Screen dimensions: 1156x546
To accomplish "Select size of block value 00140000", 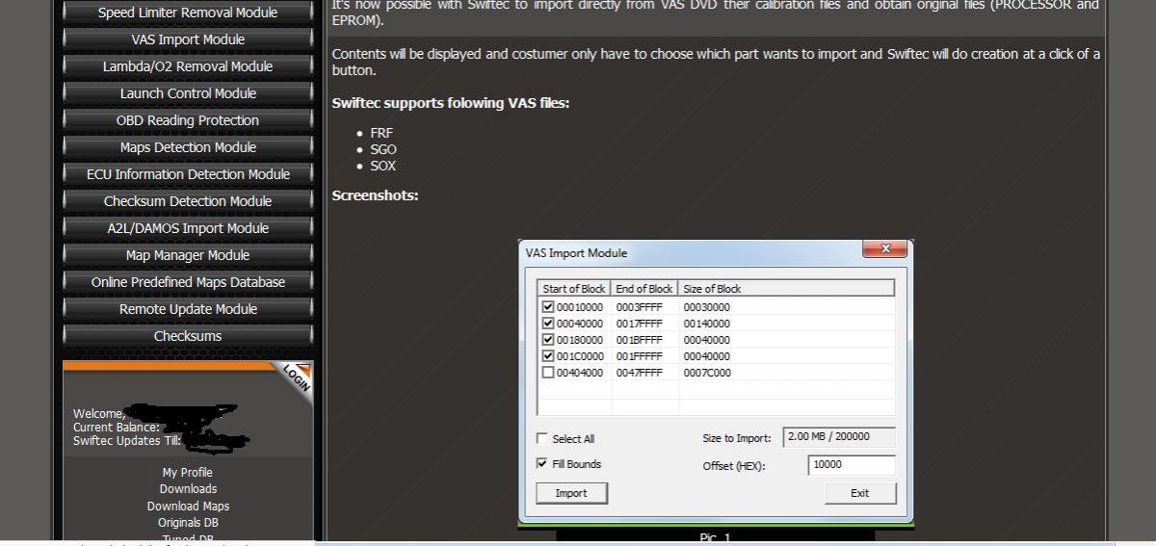I will pyautogui.click(x=707, y=324).
